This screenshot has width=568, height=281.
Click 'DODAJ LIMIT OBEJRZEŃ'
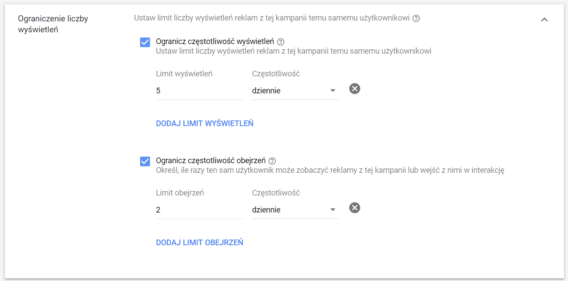(x=199, y=242)
